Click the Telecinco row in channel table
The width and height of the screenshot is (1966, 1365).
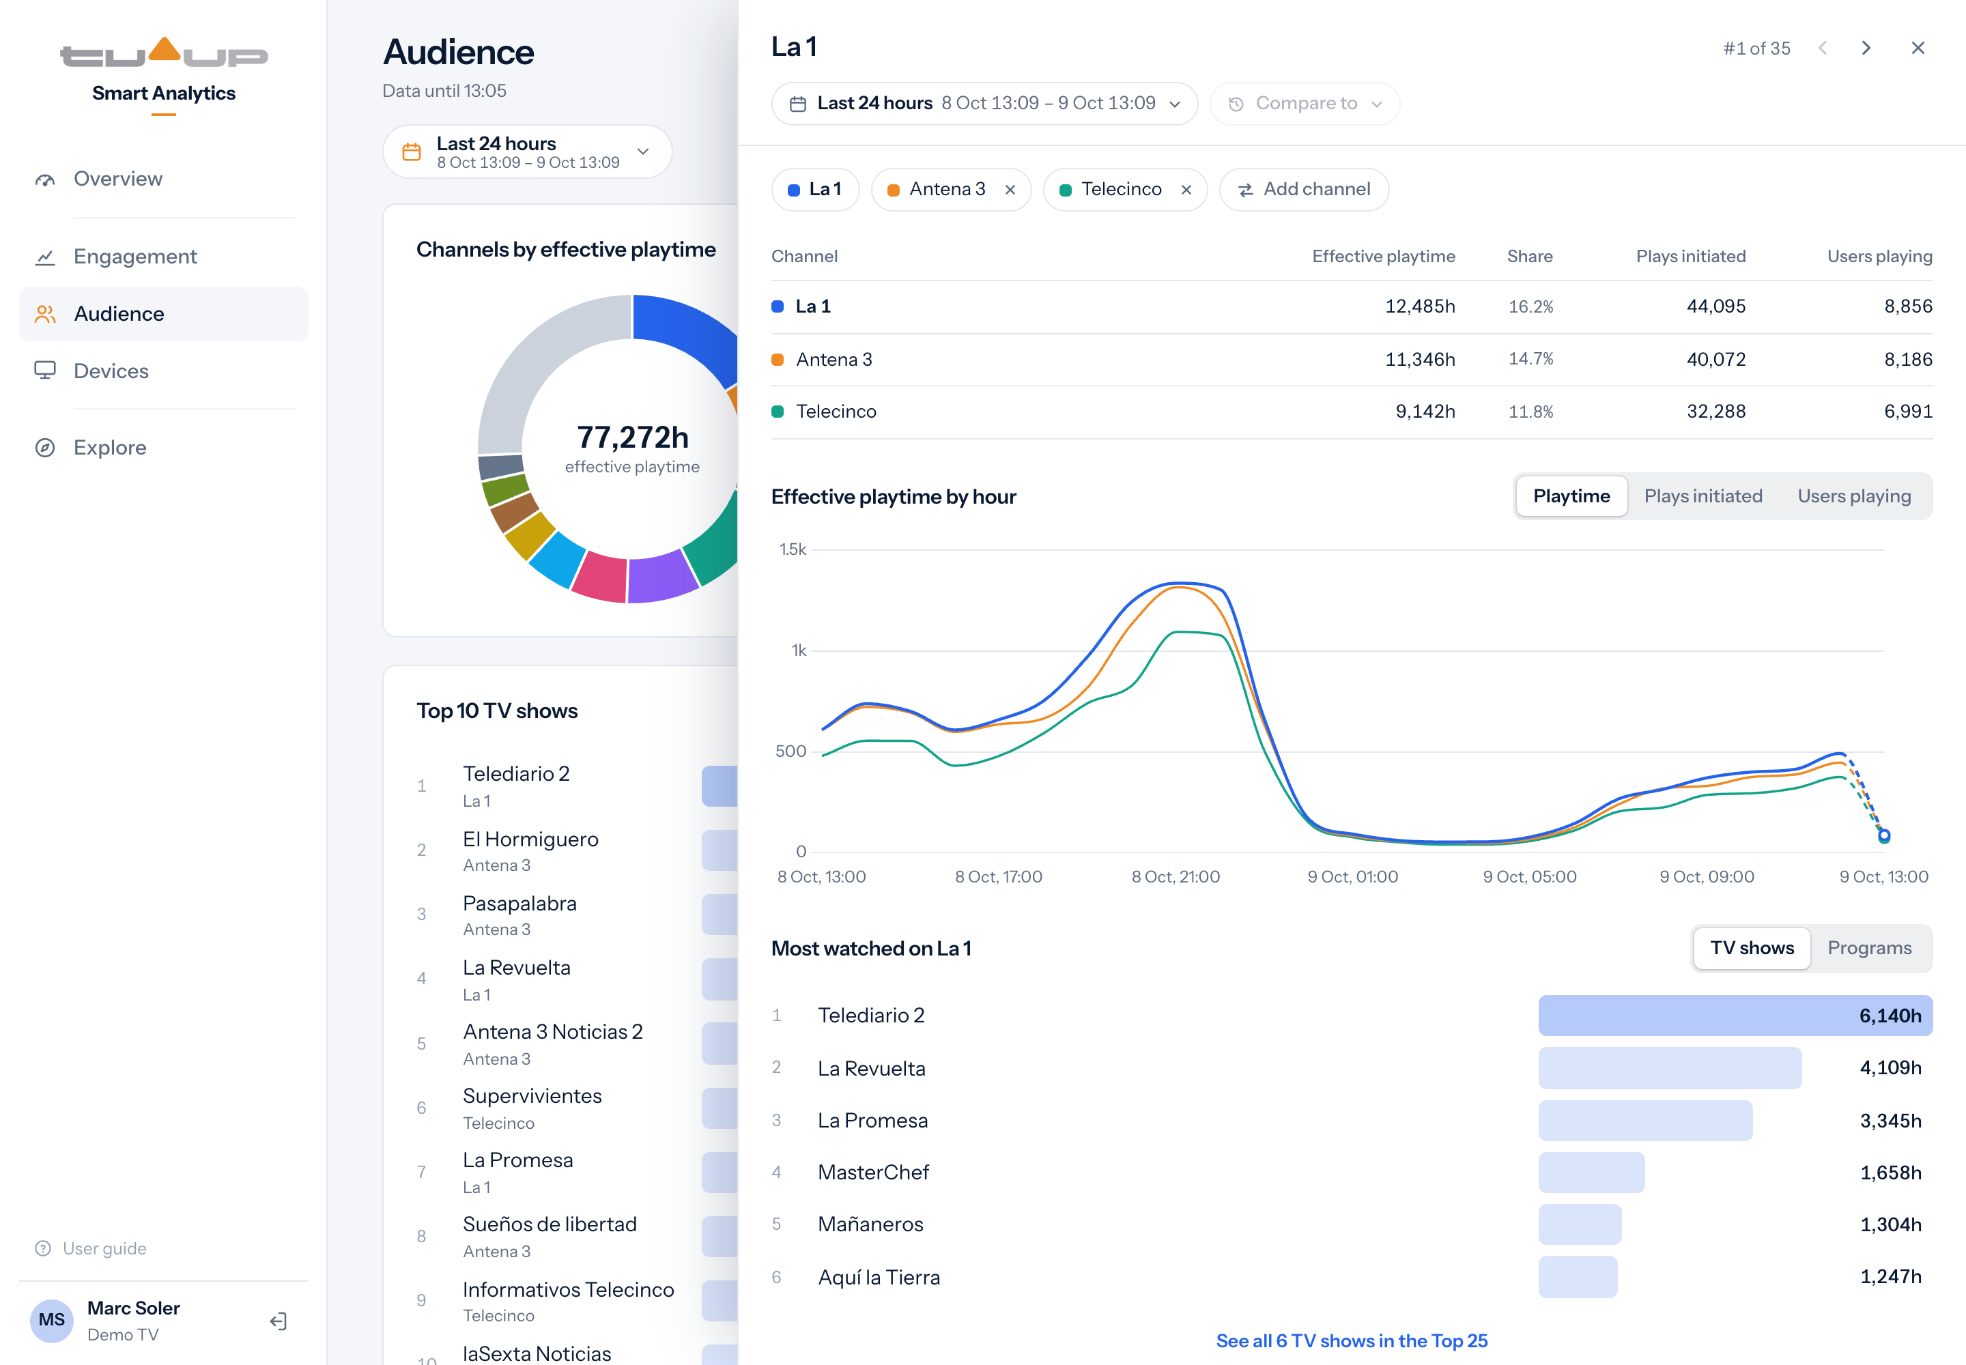pyautogui.click(x=1352, y=412)
